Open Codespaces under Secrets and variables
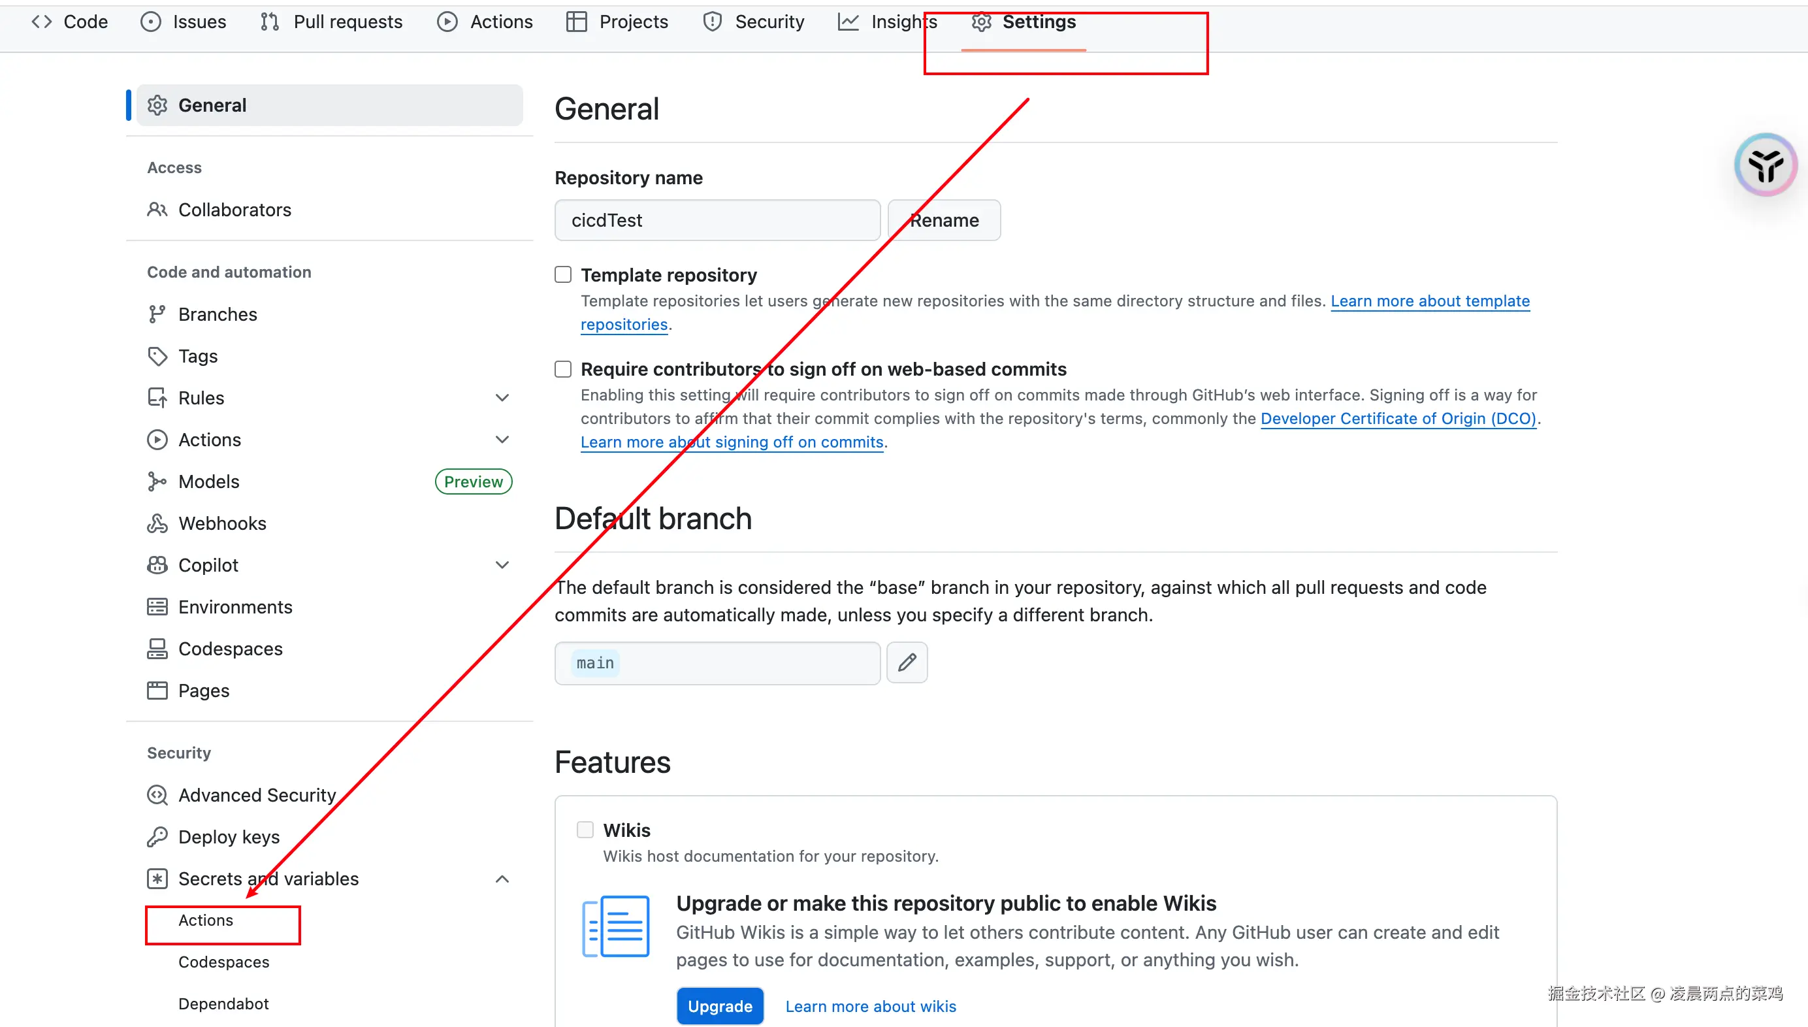 [223, 962]
